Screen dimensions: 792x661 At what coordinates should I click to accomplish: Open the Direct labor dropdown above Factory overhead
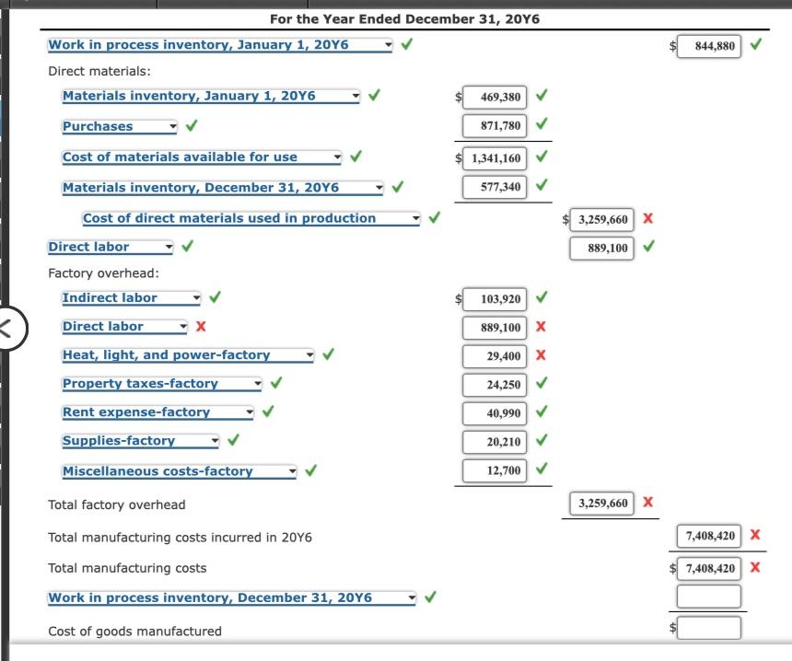pyautogui.click(x=111, y=247)
